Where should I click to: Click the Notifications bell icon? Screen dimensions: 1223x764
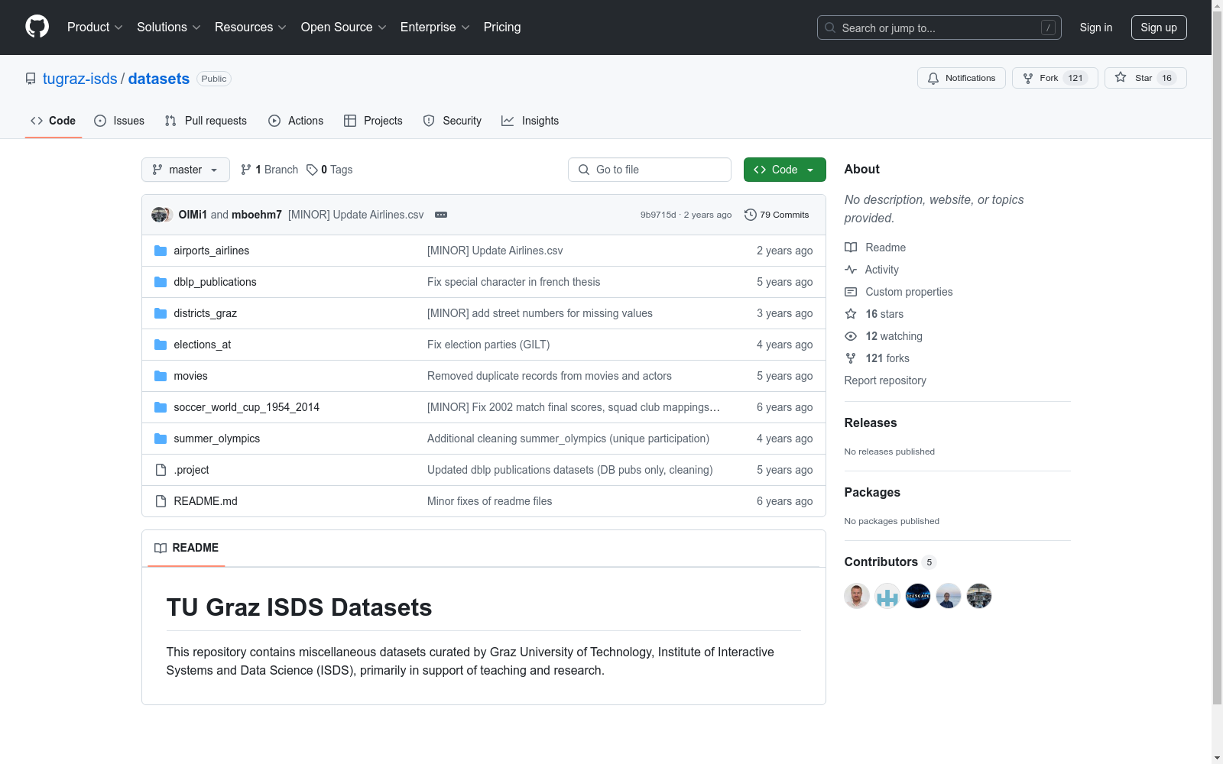tap(933, 78)
